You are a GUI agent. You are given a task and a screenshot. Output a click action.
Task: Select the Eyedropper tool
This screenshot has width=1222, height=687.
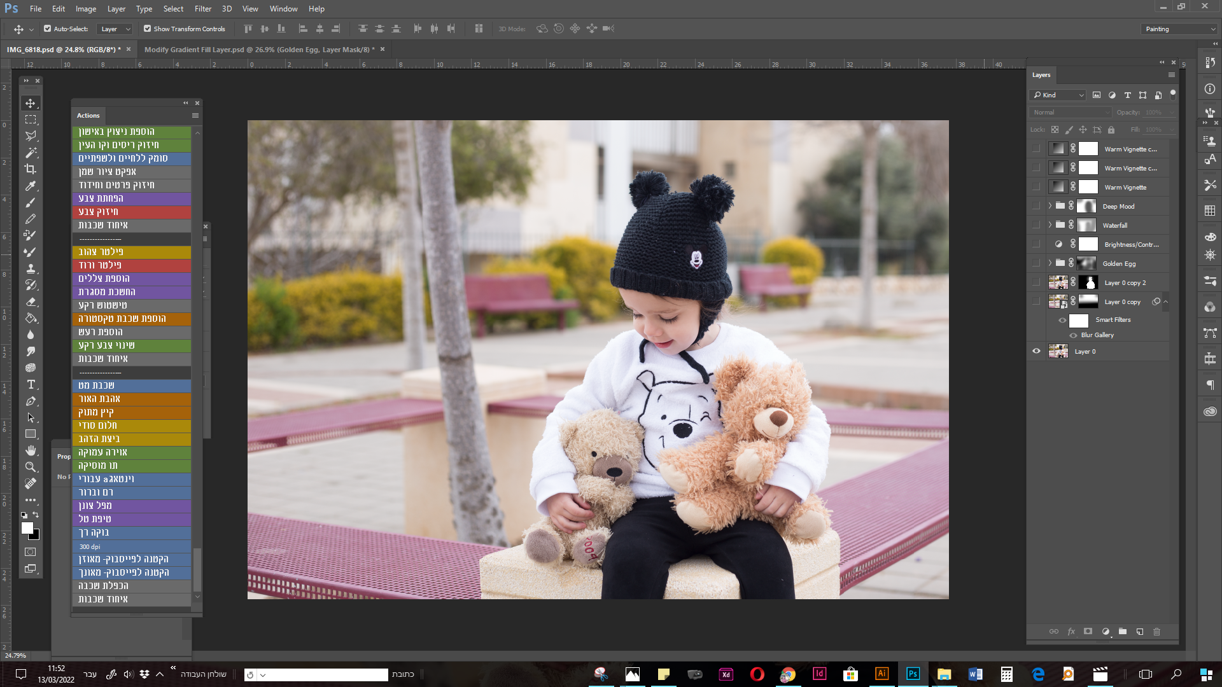(x=30, y=186)
